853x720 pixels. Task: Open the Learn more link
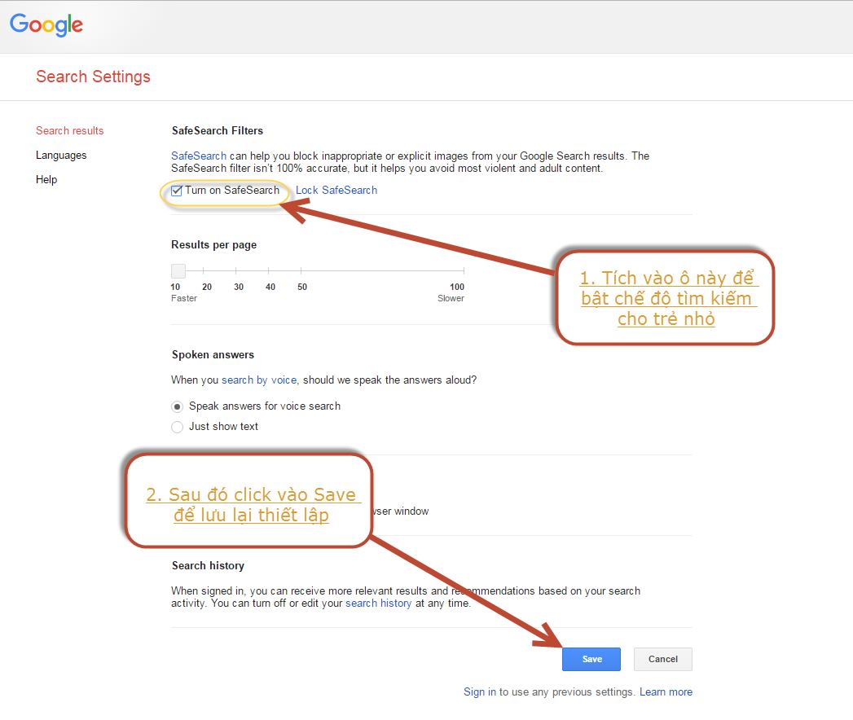coord(666,691)
